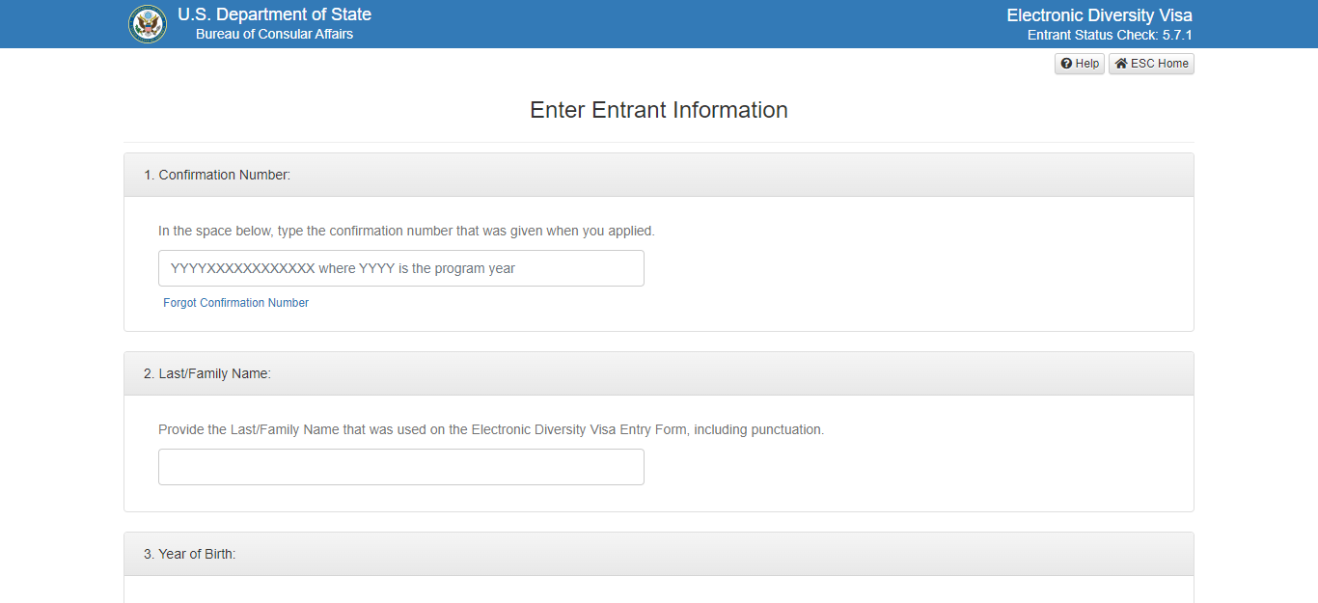1318x603 pixels.
Task: Click the house icon beside ESC Home
Action: (x=1120, y=64)
